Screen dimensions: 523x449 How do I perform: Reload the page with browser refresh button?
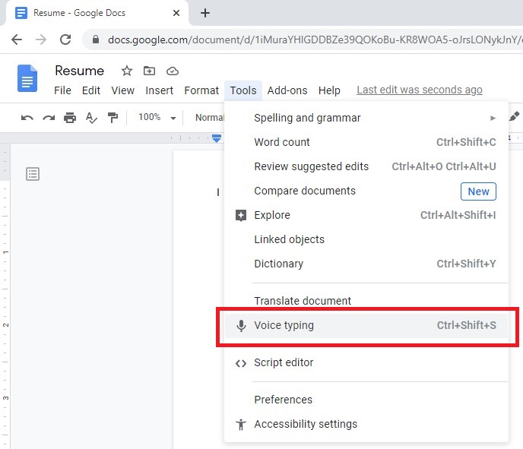tap(65, 40)
